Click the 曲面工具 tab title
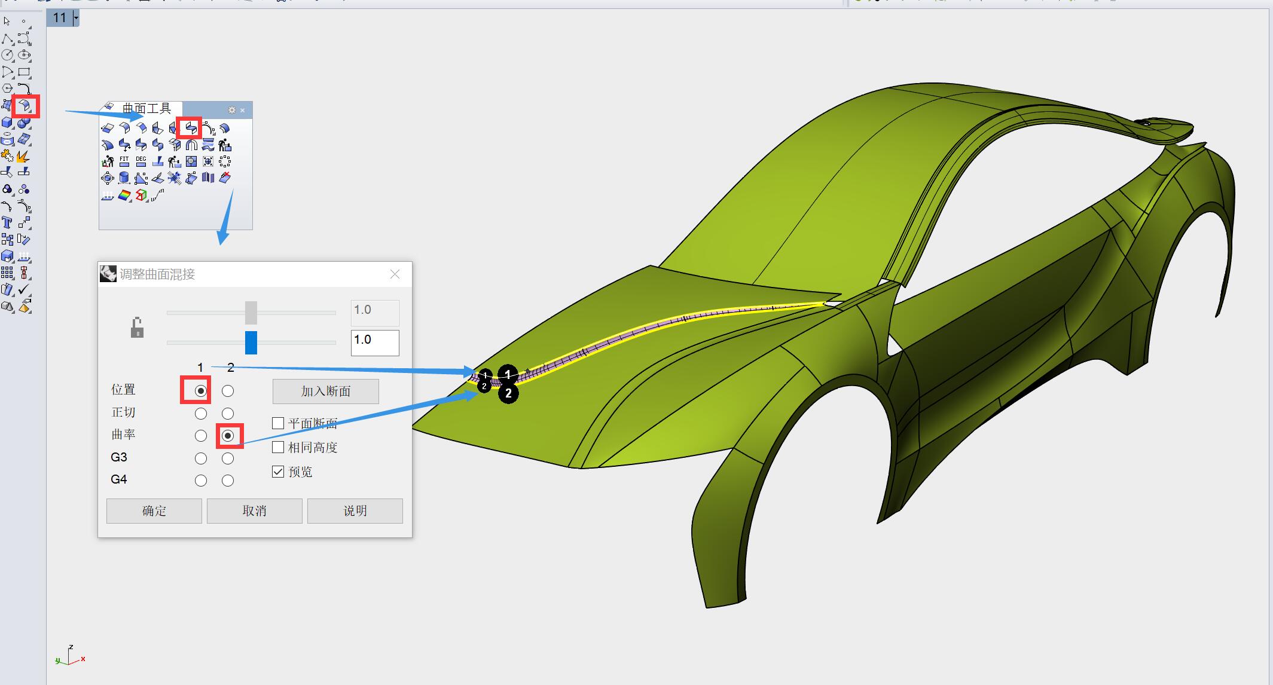Image resolution: width=1273 pixels, height=685 pixels. [146, 108]
